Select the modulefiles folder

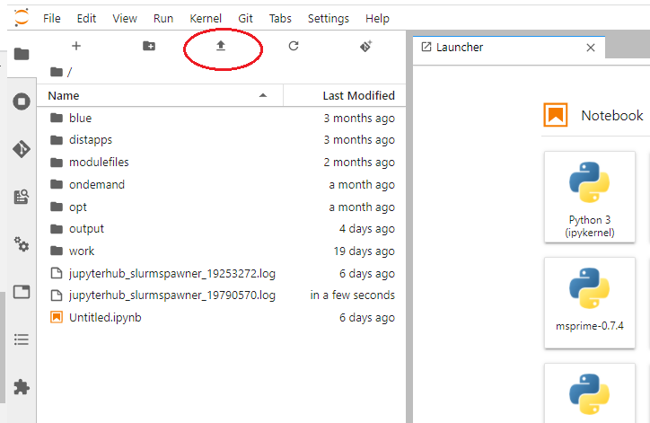[x=100, y=162]
